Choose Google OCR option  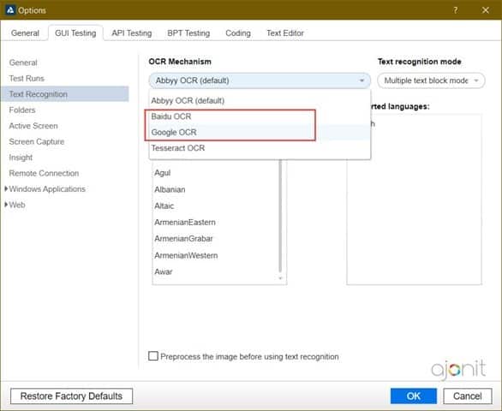(x=260, y=132)
